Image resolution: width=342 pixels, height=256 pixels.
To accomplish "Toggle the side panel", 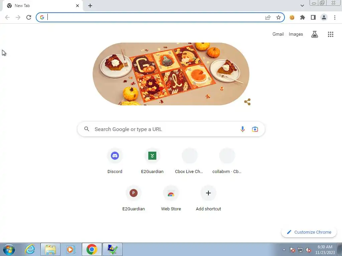I will 313,17.
